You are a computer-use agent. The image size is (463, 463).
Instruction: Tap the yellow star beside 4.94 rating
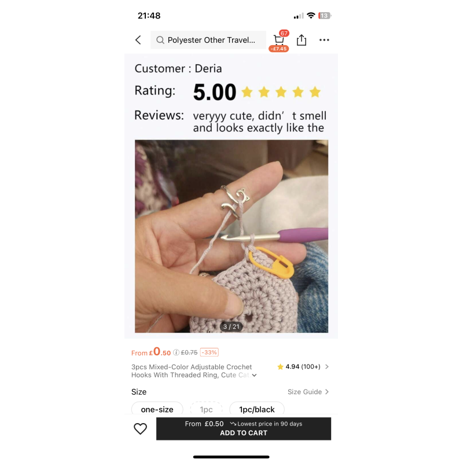coord(280,367)
